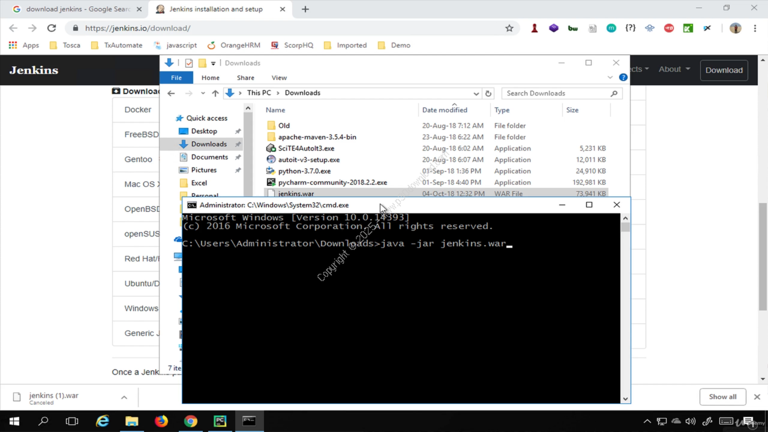Expand the About menu on Jenkins site

(674, 70)
